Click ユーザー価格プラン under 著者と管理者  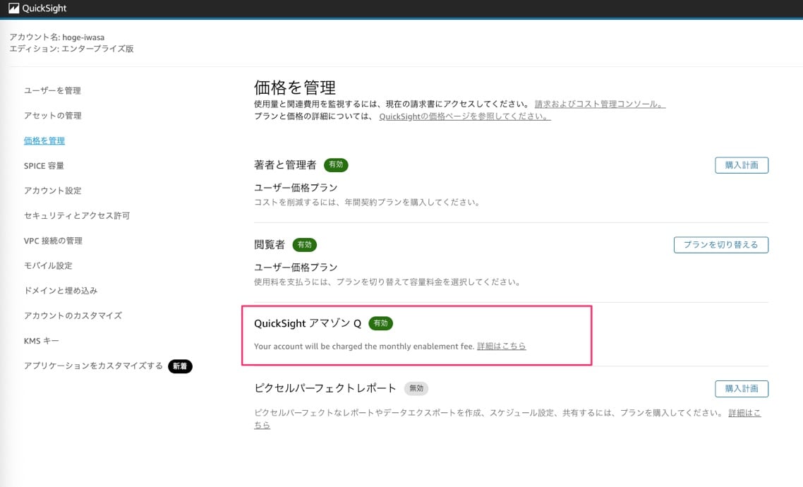point(296,188)
